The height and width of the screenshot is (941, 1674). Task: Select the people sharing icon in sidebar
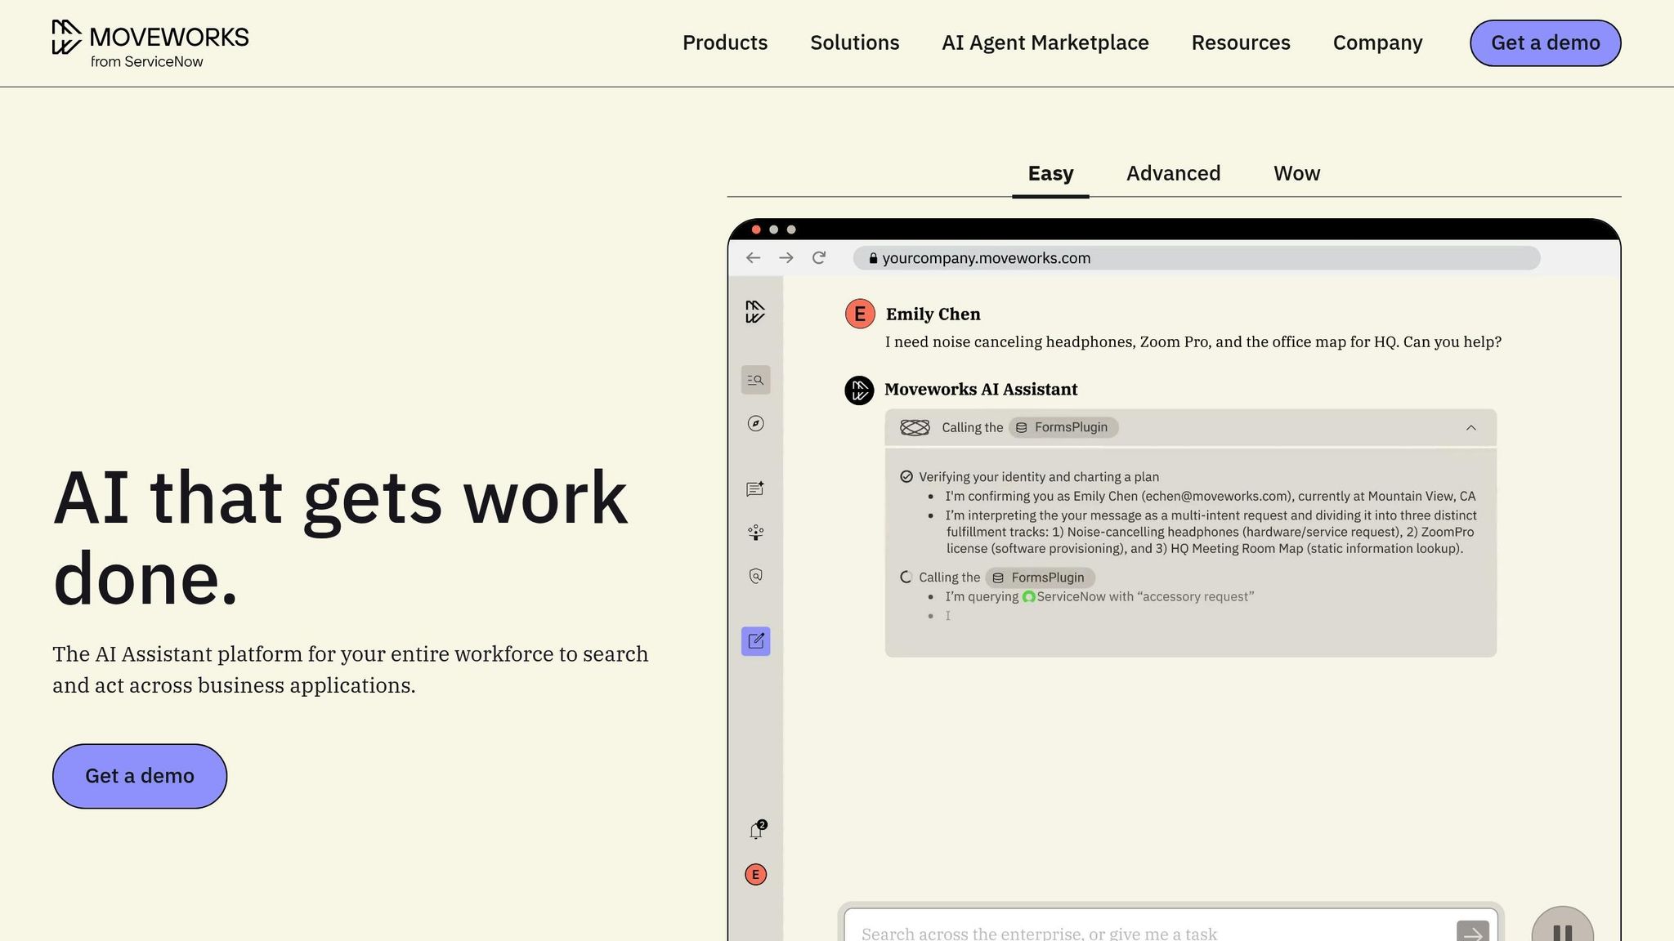click(755, 532)
